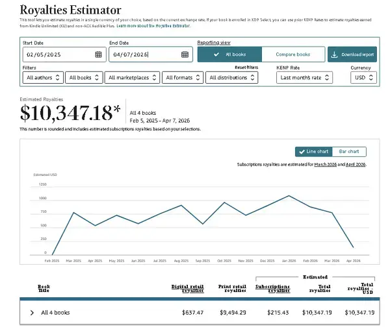390x327 pixels.
Task: Click the Reset filters link
Action: pyautogui.click(x=246, y=67)
